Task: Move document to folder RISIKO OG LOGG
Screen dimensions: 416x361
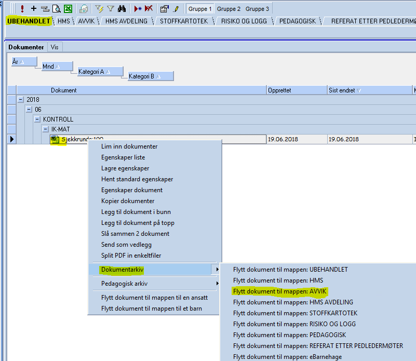Action: point(318,324)
